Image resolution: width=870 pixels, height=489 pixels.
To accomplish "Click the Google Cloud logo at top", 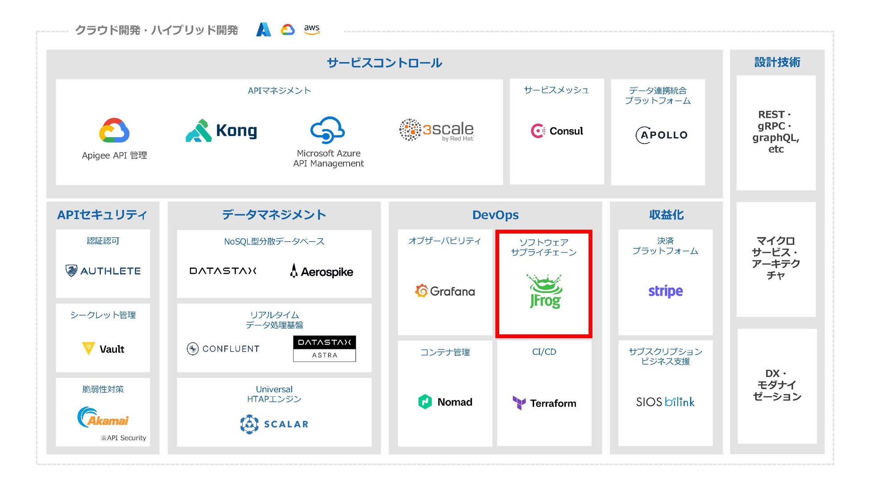I will tap(287, 30).
